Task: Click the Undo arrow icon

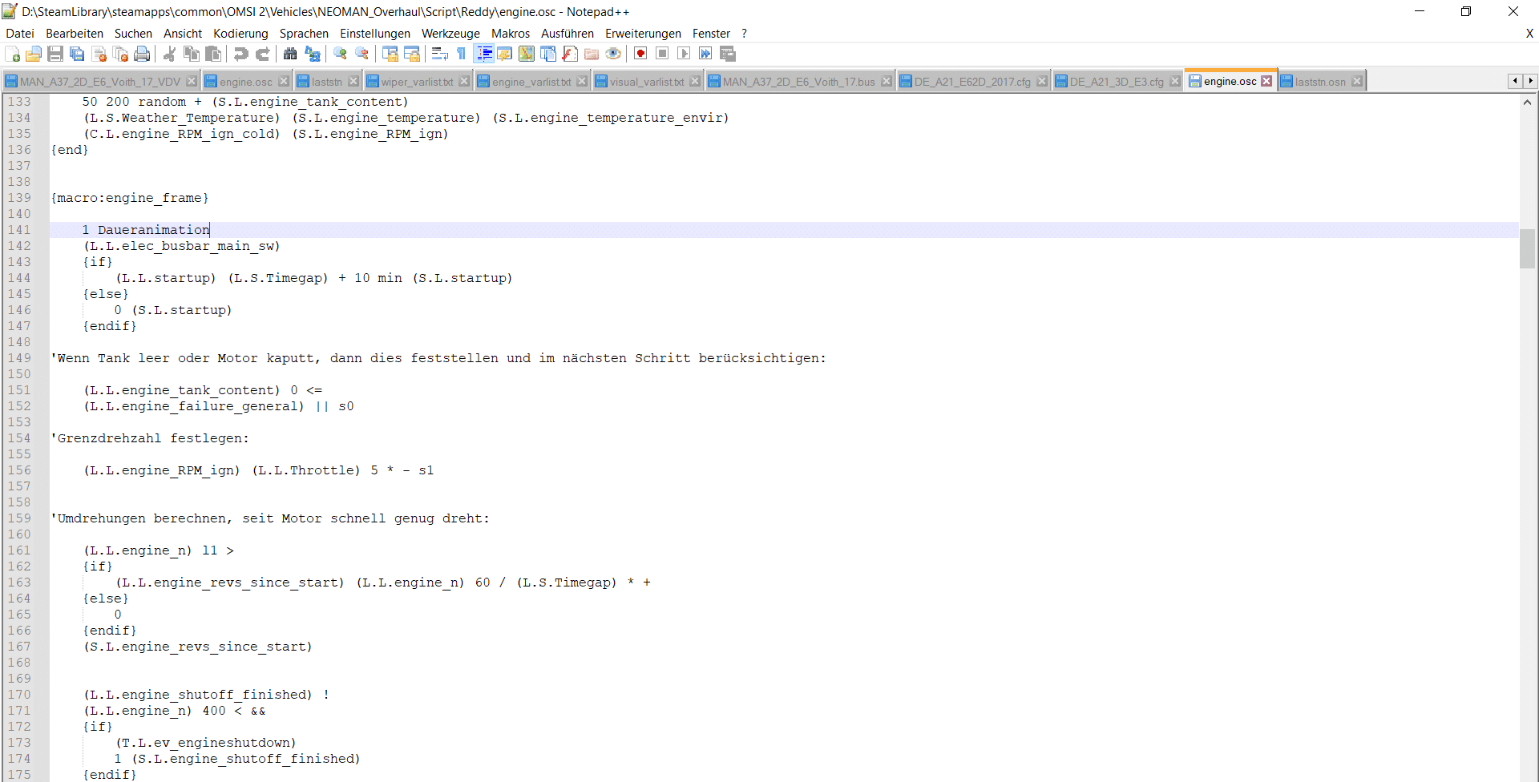Action: pos(240,54)
